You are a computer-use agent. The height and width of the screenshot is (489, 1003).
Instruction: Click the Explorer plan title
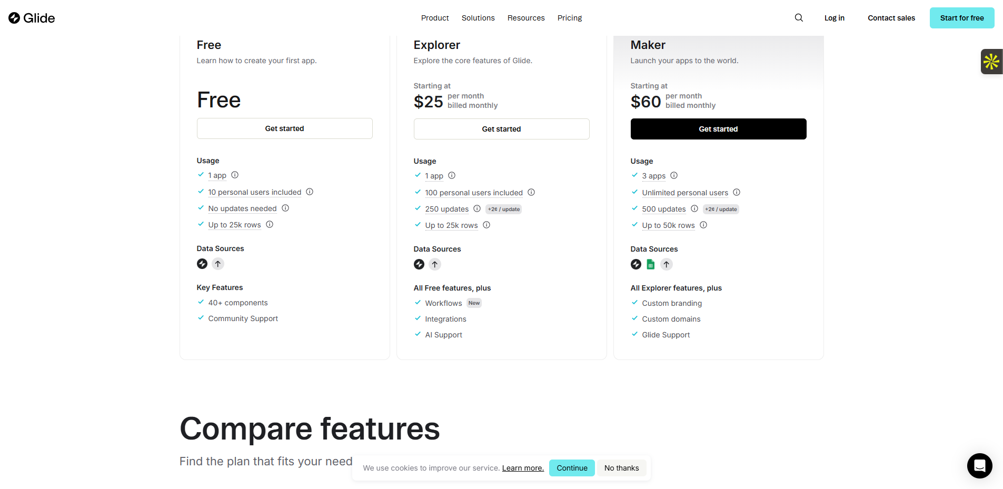437,45
